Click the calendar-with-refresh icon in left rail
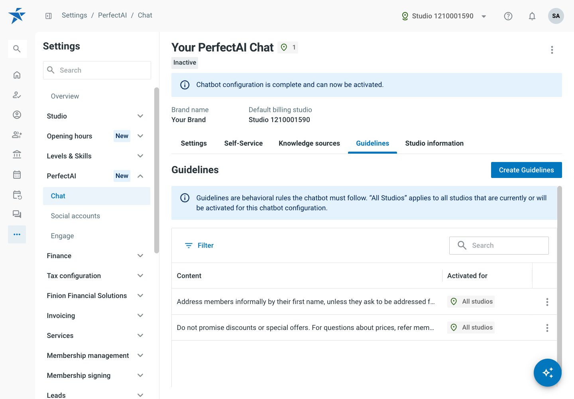The image size is (574, 399). tap(17, 195)
